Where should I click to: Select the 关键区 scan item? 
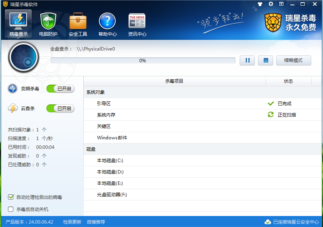(x=202, y=126)
